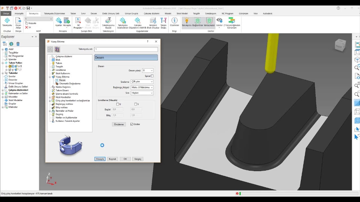The height and width of the screenshot is (202, 360).
Task: Click the Takımı Değiş tool swap icon
Action: 163,21
